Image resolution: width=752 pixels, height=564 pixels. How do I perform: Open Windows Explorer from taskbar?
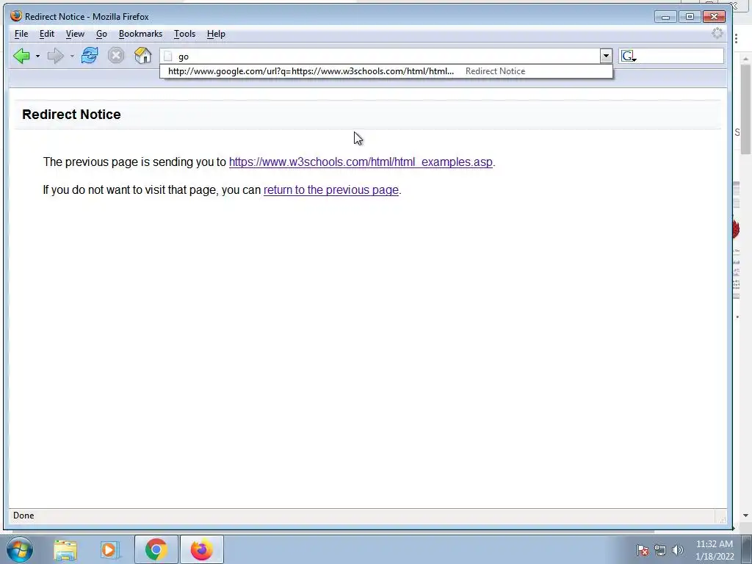pyautogui.click(x=65, y=550)
